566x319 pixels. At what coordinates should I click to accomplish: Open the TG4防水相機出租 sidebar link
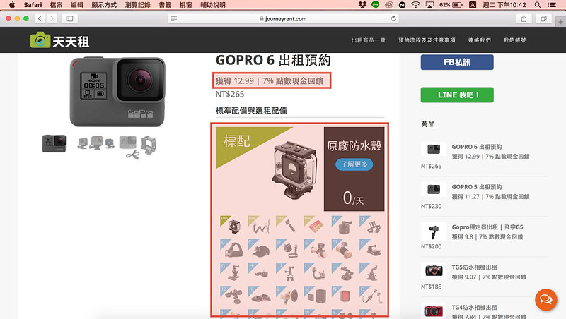pyautogui.click(x=474, y=308)
